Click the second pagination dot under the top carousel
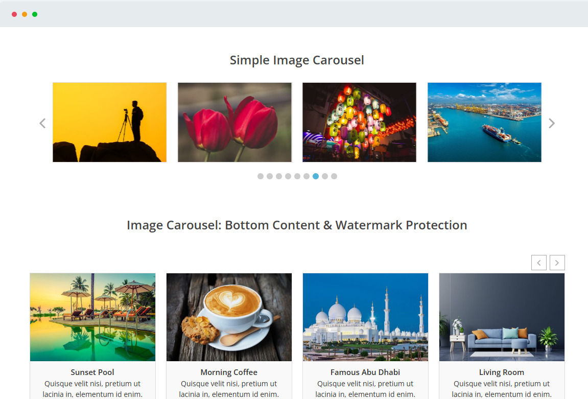Viewport: 588px width, 399px height. pos(269,176)
